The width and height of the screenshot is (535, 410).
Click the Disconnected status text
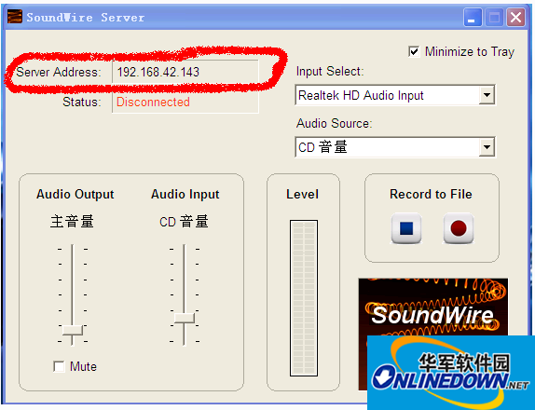(x=153, y=102)
